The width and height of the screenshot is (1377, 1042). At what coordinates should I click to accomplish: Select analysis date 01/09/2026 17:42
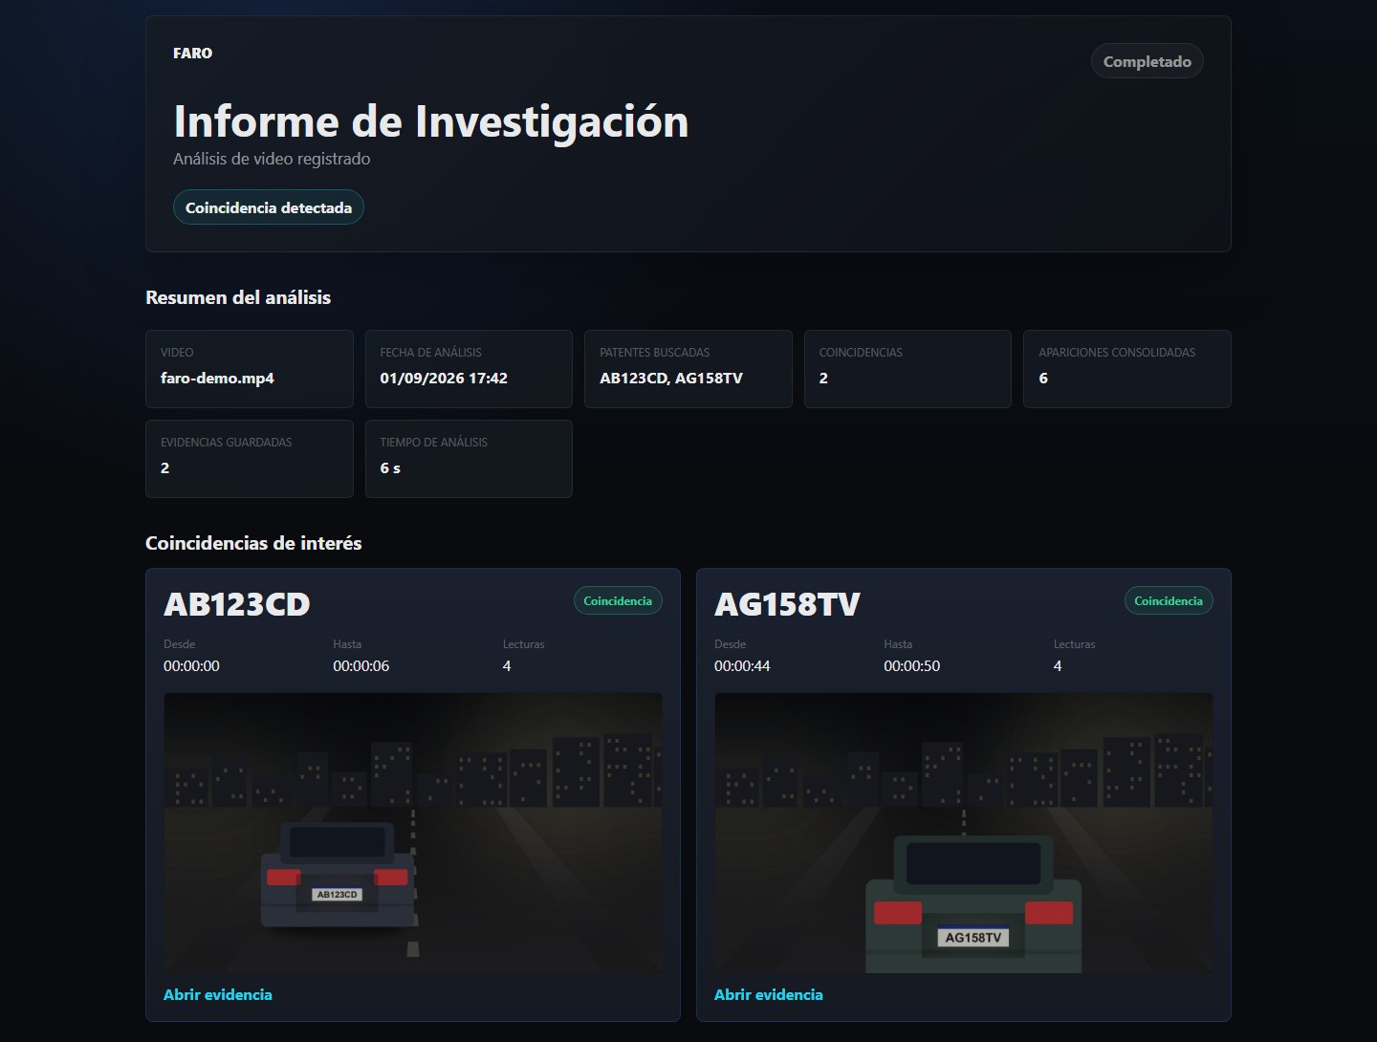pos(444,378)
